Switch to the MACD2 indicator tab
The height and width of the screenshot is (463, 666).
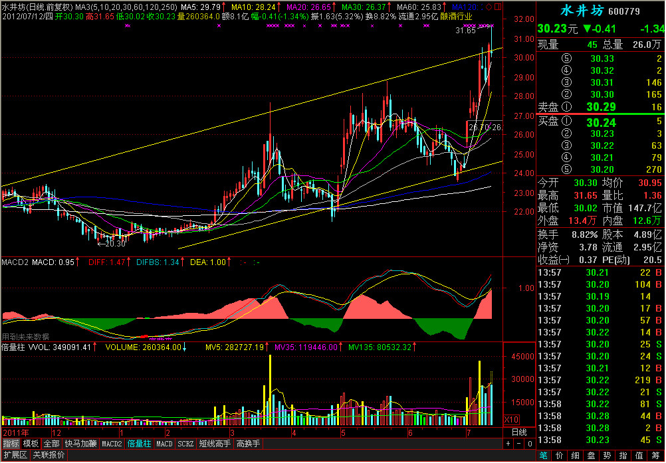(x=112, y=444)
